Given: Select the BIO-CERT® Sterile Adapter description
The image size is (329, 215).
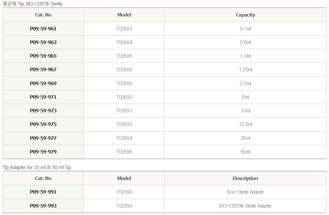Looking at the screenshot, I should point(245,206).
